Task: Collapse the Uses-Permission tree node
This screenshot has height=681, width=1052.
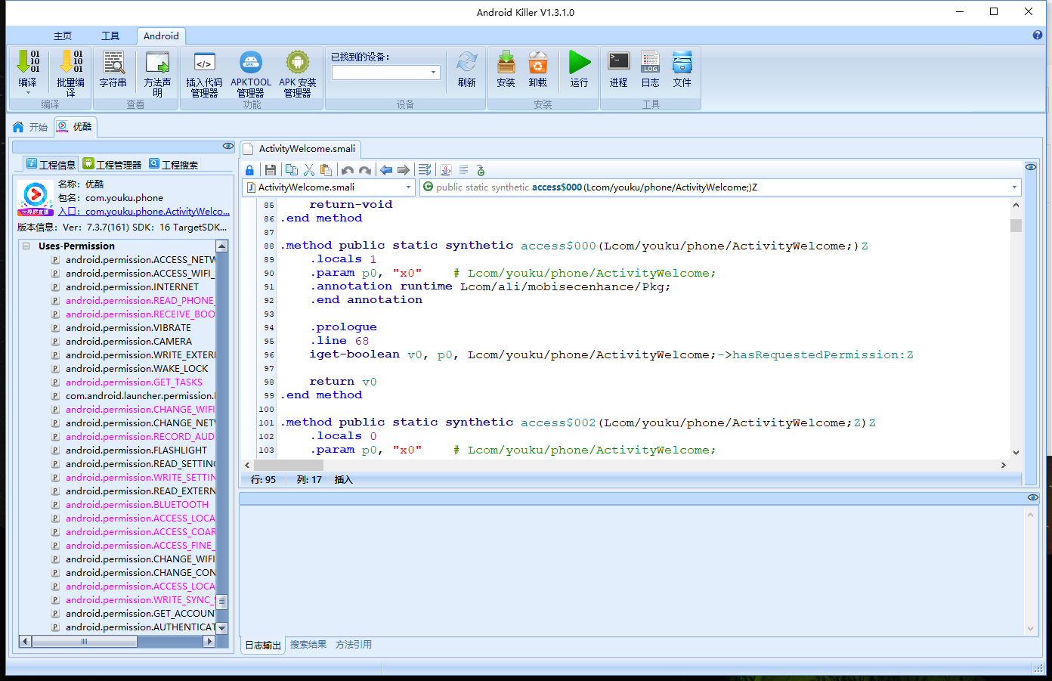Action: [26, 246]
